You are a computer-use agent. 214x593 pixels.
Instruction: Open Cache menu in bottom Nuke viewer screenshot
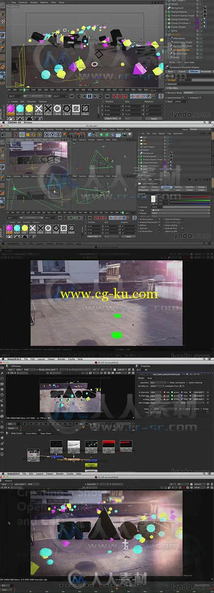(70, 473)
